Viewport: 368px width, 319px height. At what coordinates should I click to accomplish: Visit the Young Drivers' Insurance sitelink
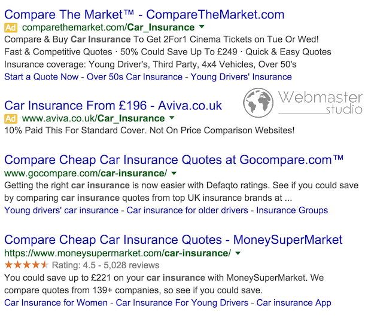[241, 77]
